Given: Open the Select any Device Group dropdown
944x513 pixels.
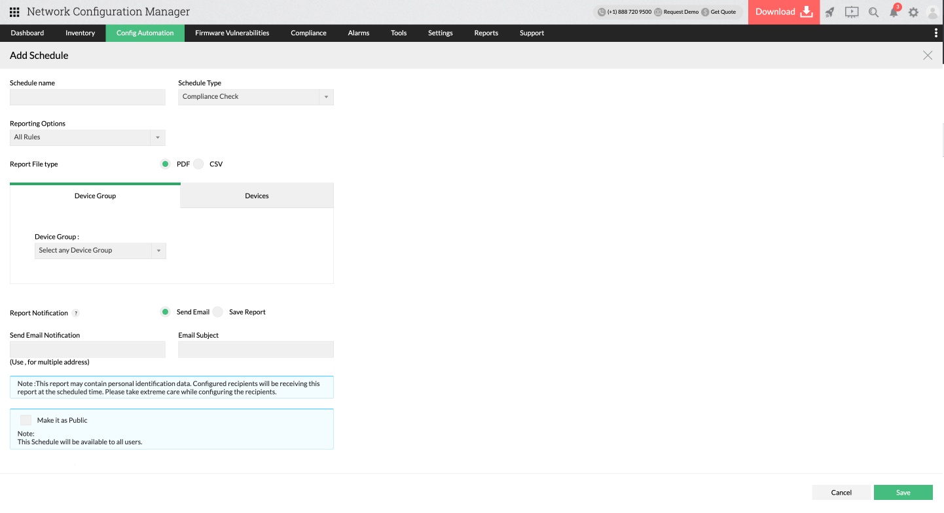Looking at the screenshot, I should click(158, 251).
